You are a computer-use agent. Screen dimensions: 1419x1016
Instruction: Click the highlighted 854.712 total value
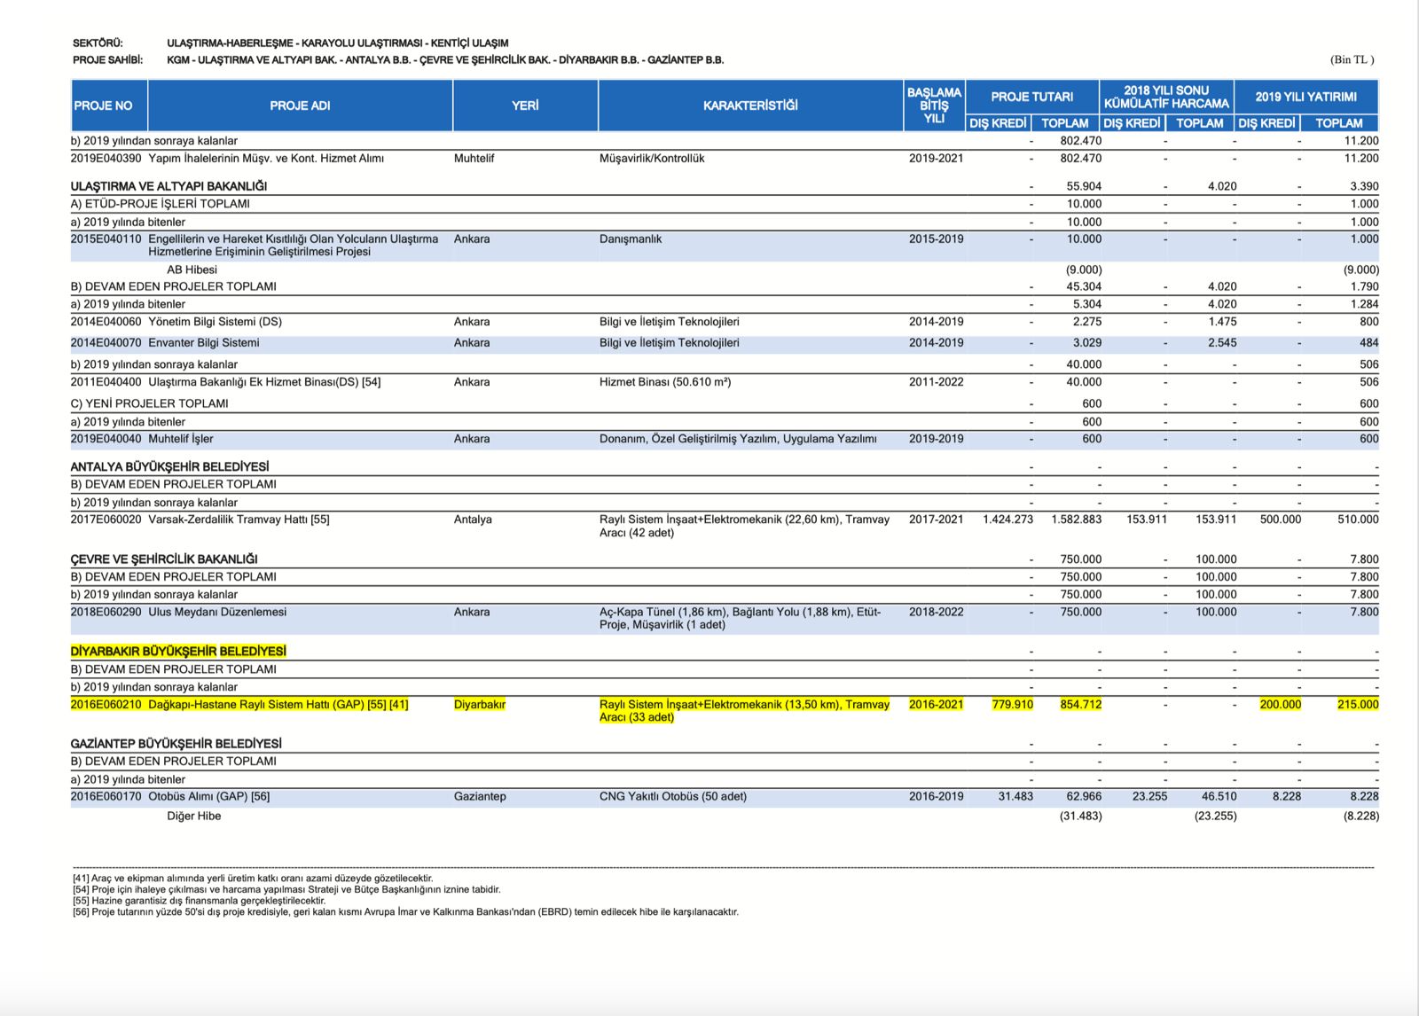click(x=1080, y=705)
